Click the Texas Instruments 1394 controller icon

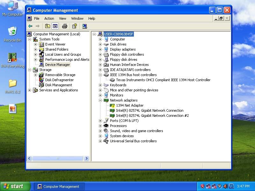coord(112,80)
